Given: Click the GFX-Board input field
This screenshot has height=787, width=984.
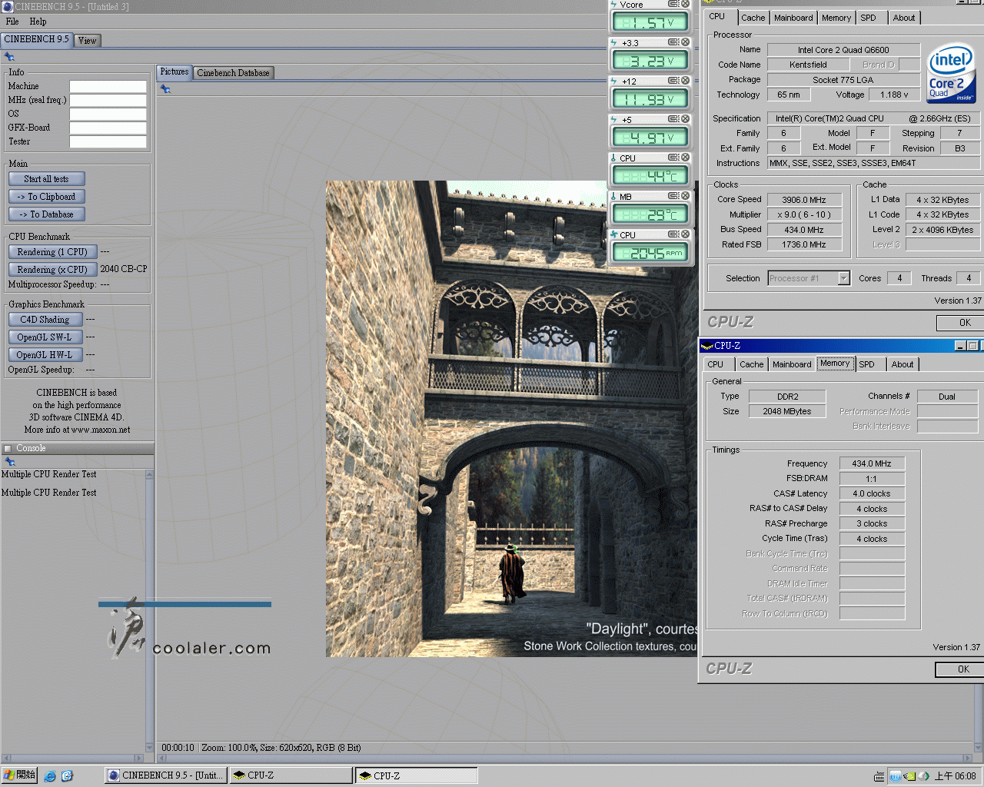Looking at the screenshot, I should tap(108, 128).
